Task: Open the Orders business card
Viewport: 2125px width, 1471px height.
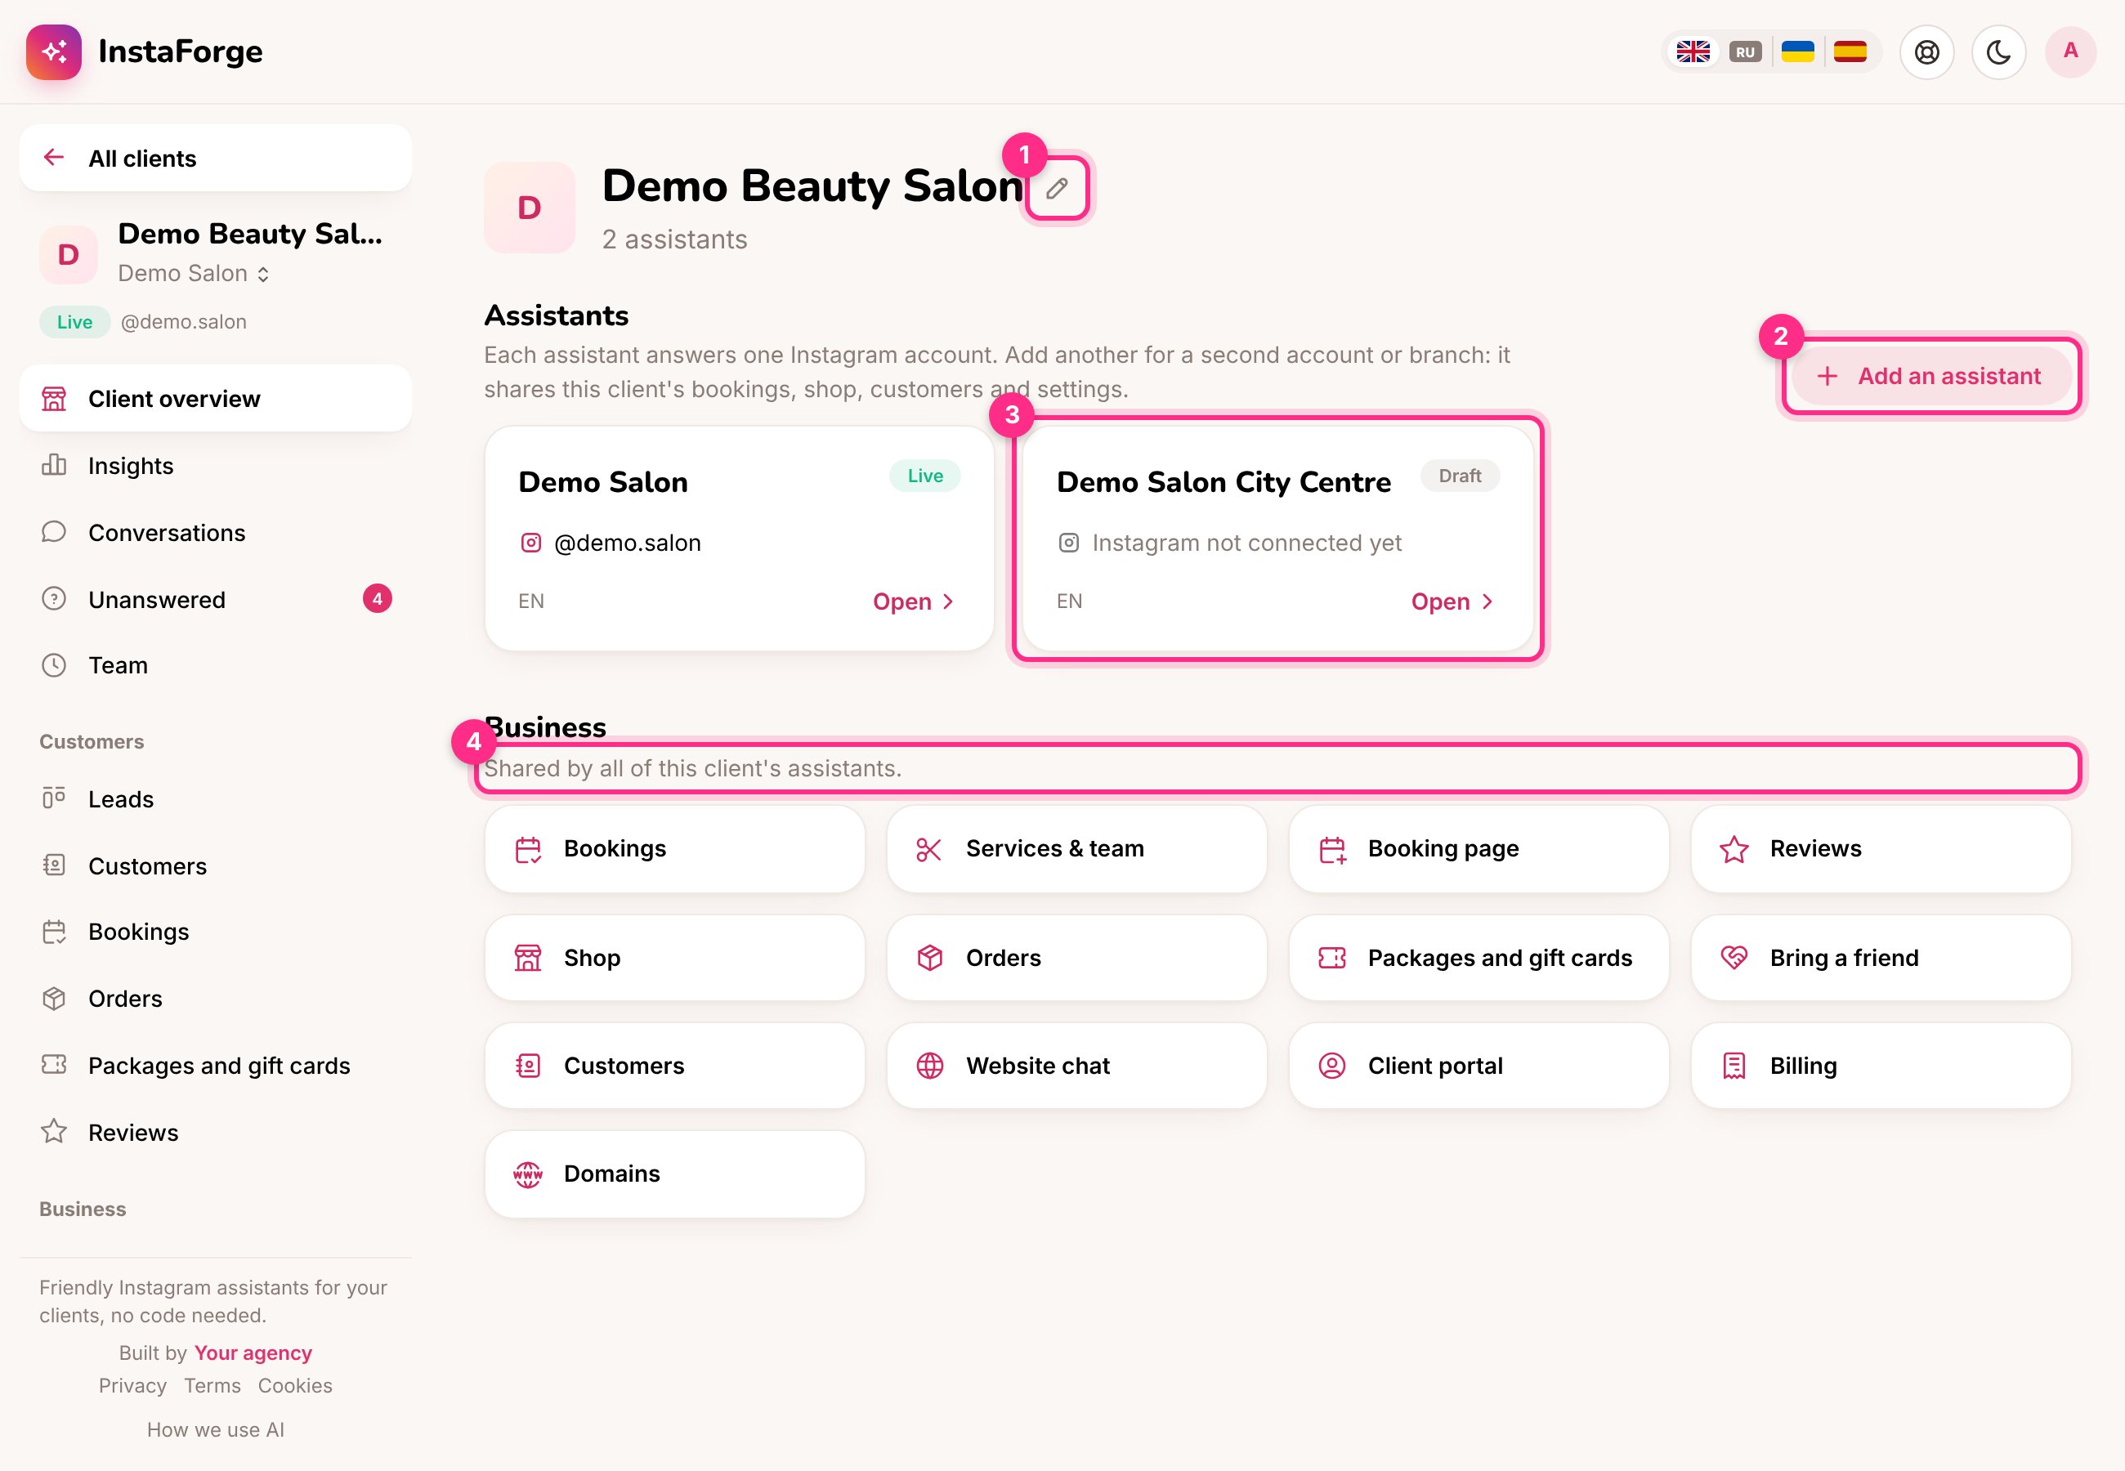Action: 1076,958
